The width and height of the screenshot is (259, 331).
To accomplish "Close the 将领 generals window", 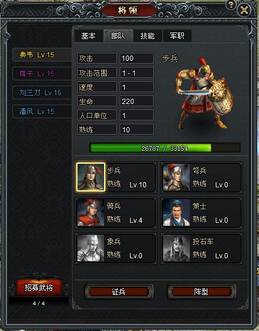I will (x=244, y=10).
